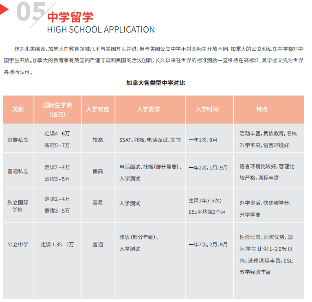Click the '普通' difficulty cell

(x=98, y=244)
